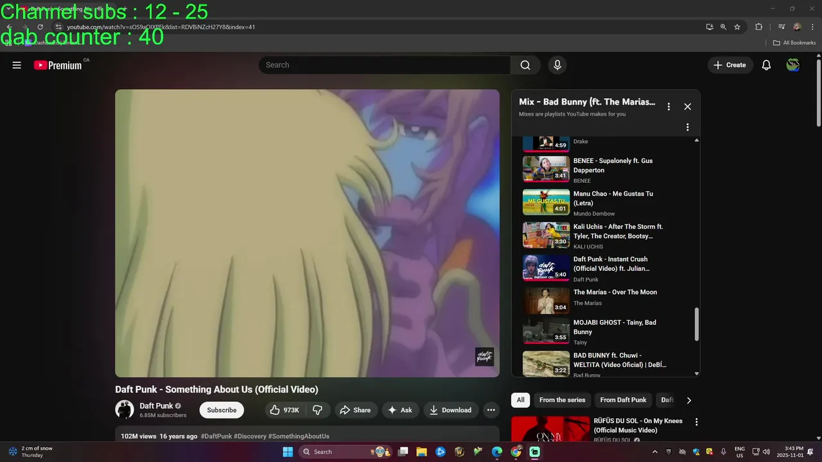Click Daft Punk channel avatar
Viewport: 822px width, 462px height.
pyautogui.click(x=125, y=409)
